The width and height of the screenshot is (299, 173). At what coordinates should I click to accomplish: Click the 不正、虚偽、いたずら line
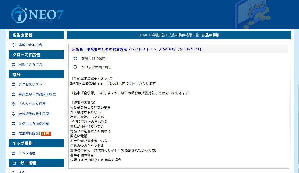point(87,117)
